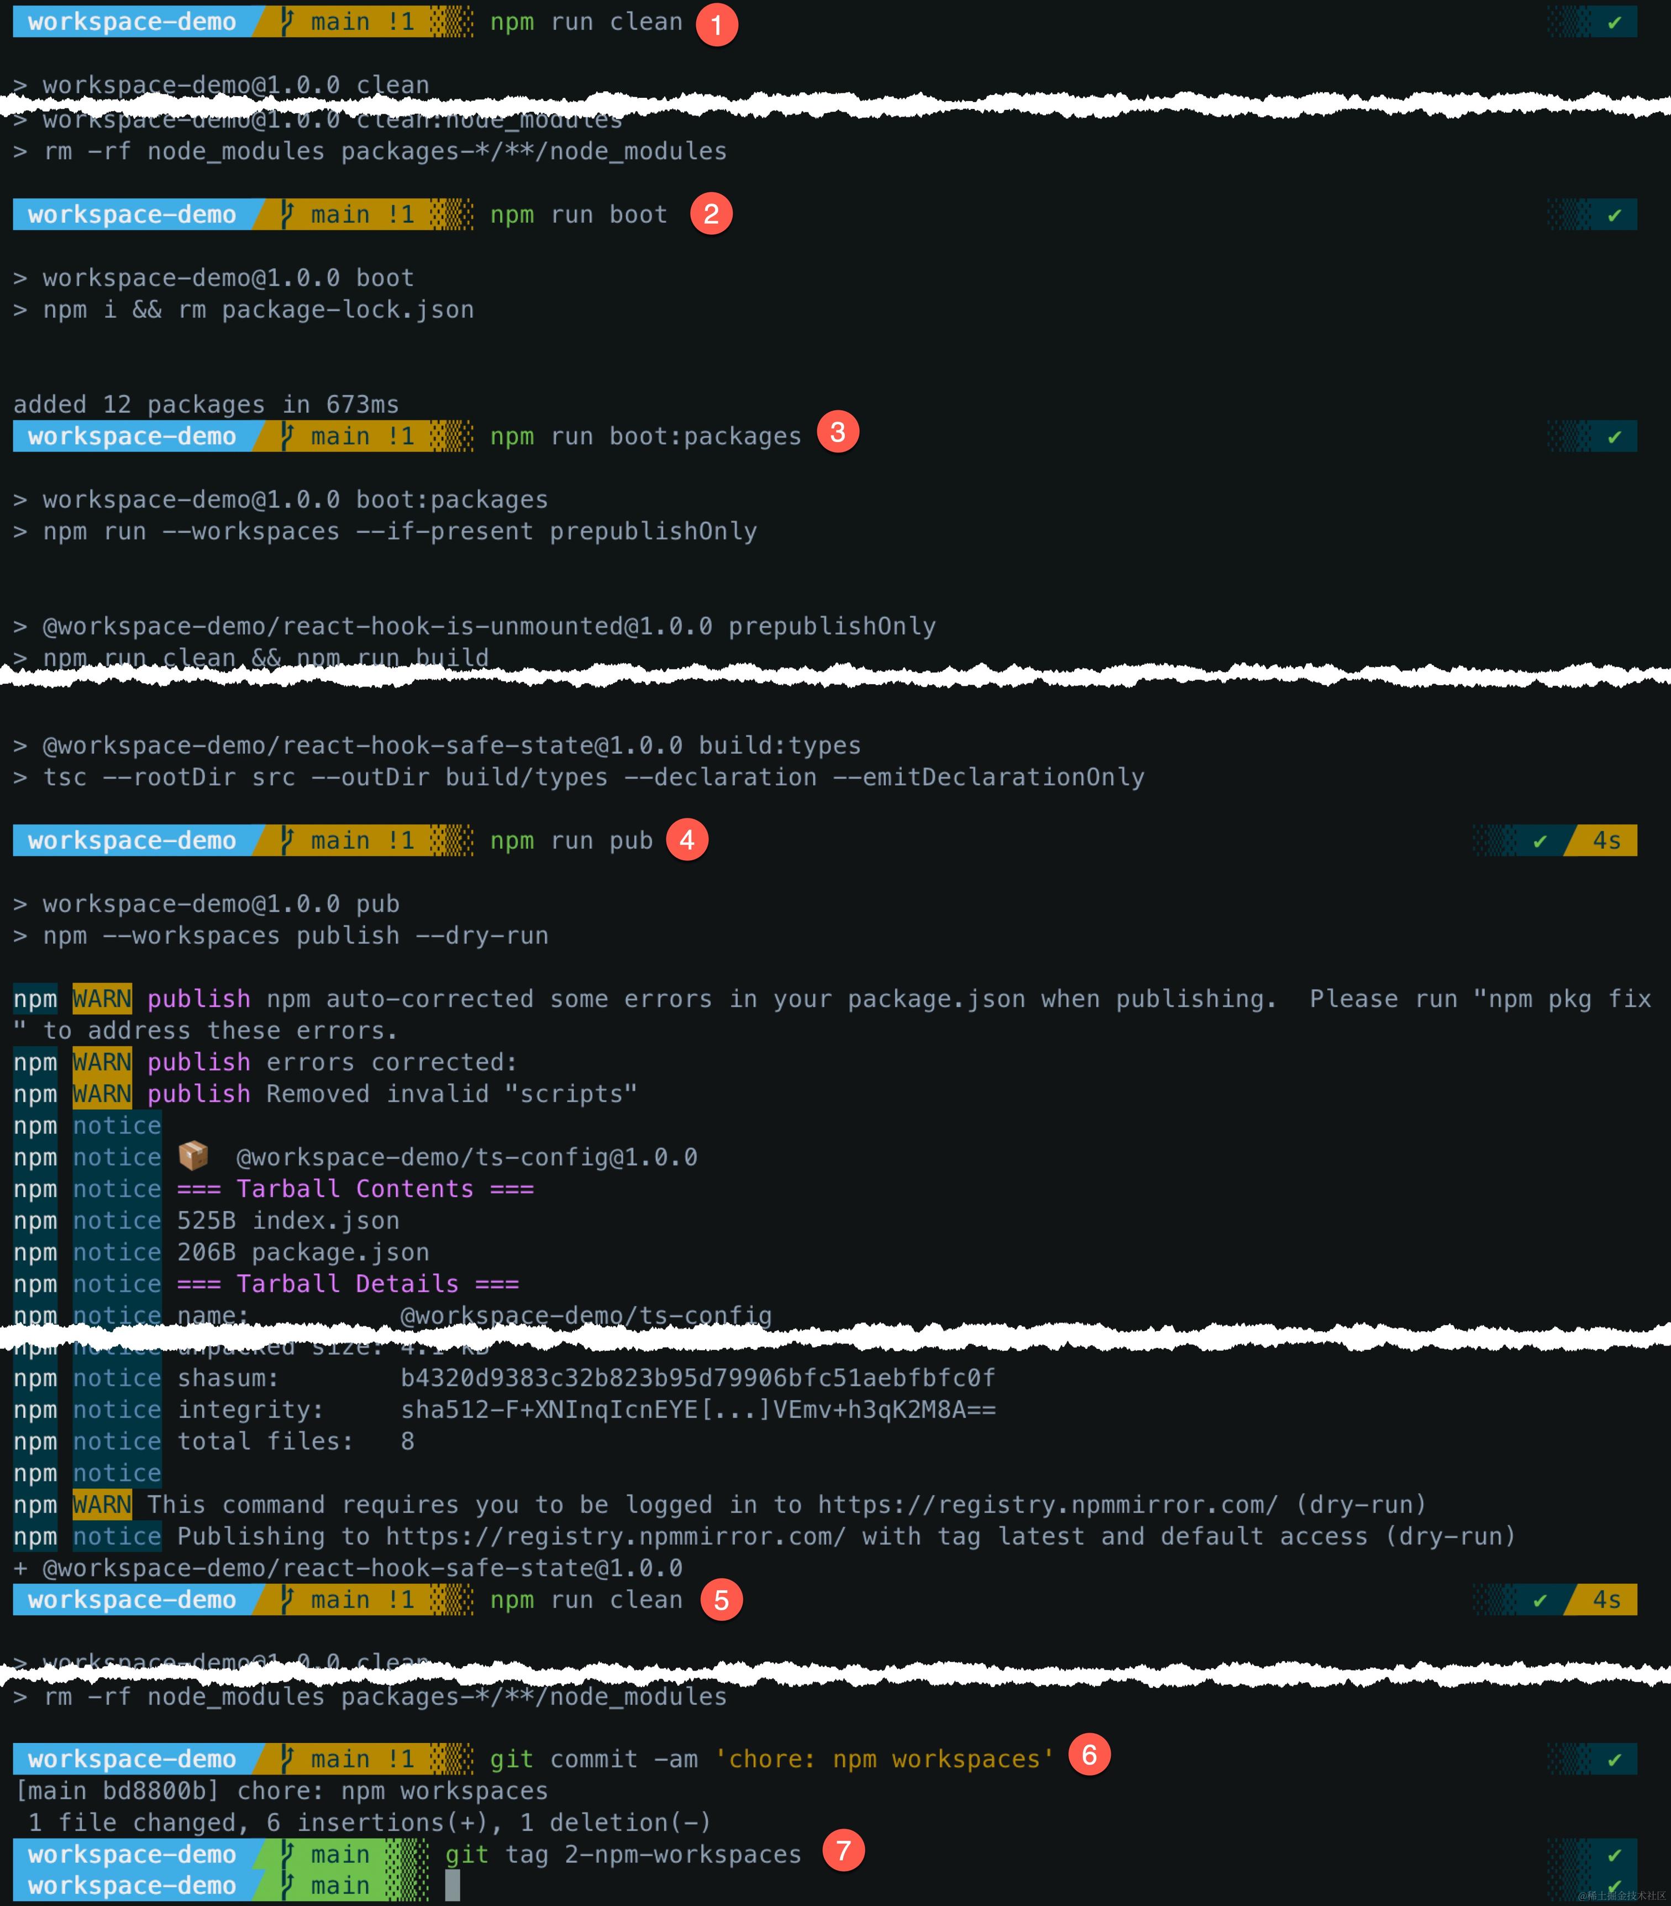Click the 'npm run boot:packages' command text
Image resolution: width=1671 pixels, height=1906 pixels.
click(645, 437)
